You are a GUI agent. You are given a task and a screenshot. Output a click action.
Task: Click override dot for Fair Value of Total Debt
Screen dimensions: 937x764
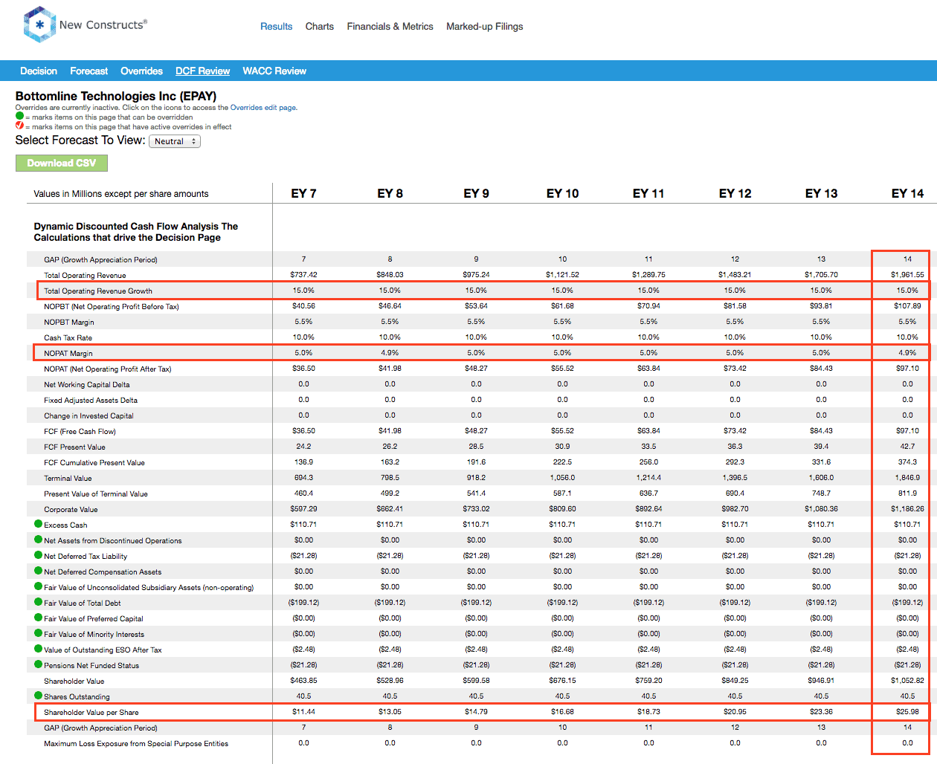pos(39,602)
